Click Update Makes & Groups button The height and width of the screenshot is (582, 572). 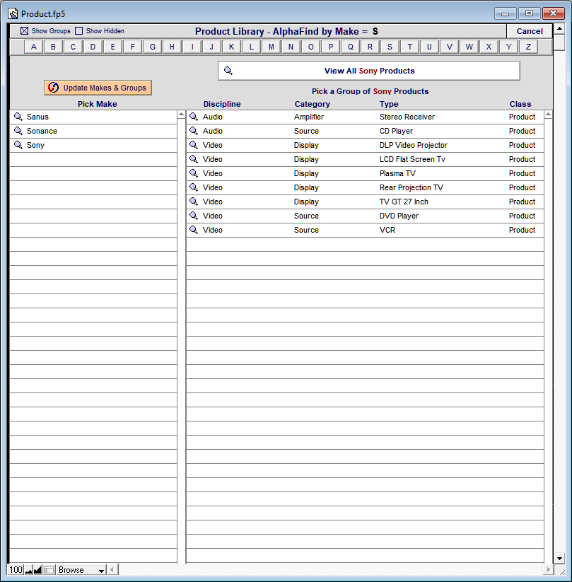click(98, 88)
